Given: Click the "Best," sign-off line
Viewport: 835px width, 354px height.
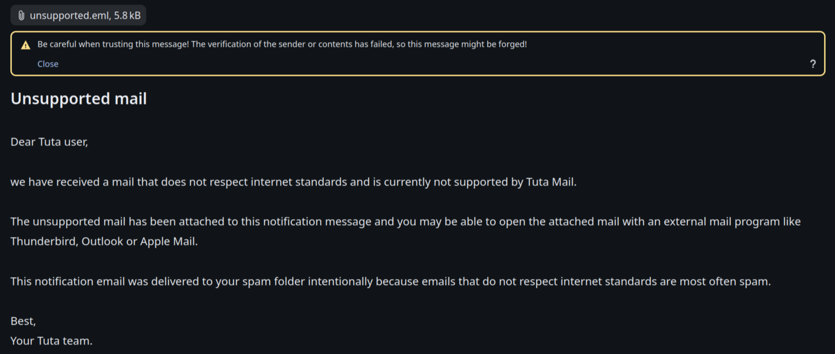Looking at the screenshot, I should coord(23,321).
